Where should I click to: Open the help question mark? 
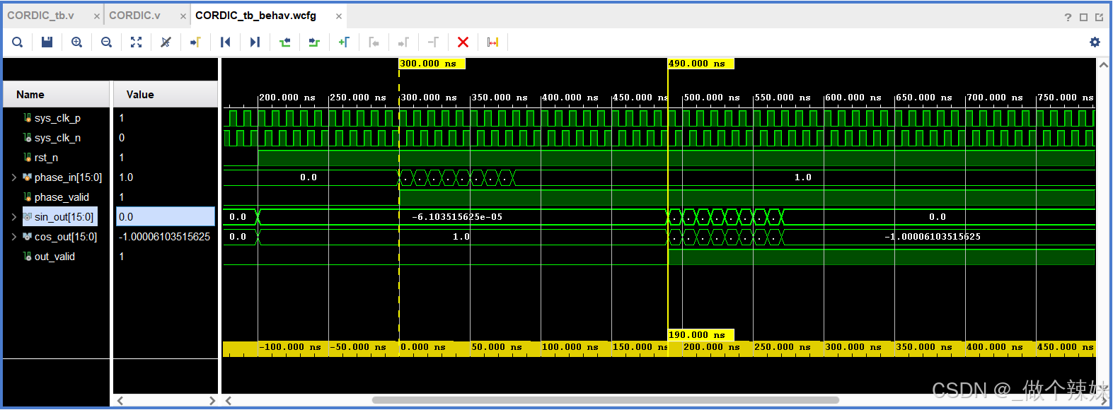tap(1068, 17)
